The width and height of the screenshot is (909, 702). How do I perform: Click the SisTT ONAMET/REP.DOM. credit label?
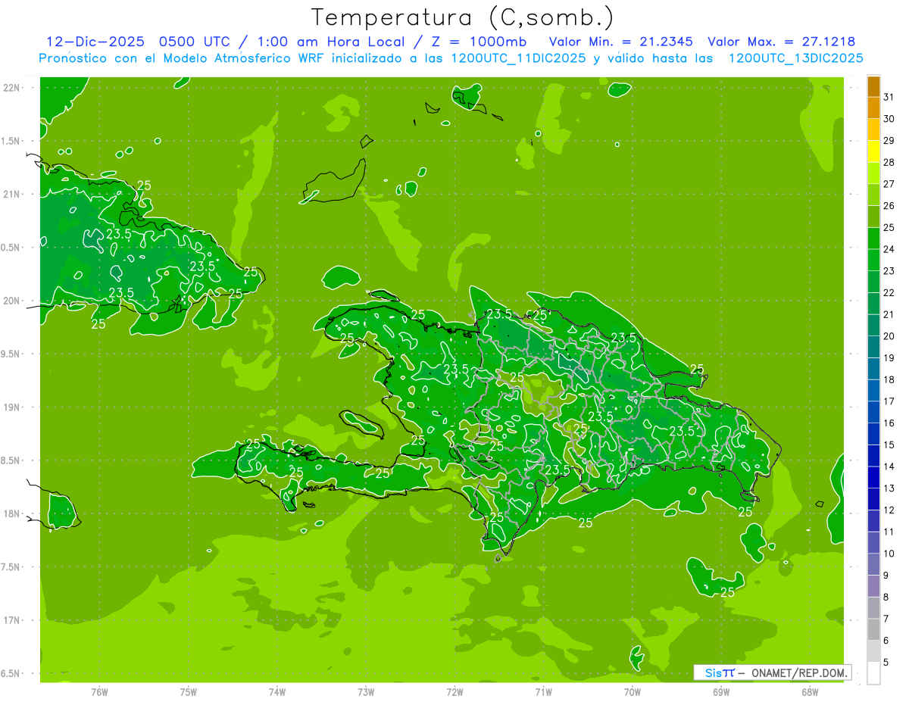(772, 672)
